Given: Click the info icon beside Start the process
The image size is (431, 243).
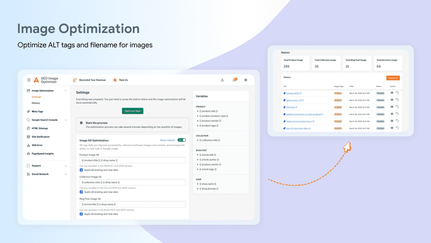Looking at the screenshot, I should point(81,123).
